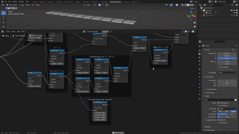Open node editor Add menu
239x134 pixels.
[x=18, y=31]
